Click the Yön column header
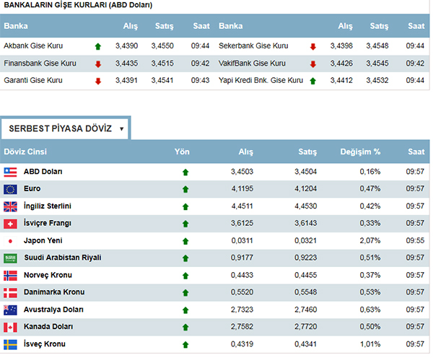Viewport: 433px width, 363px height. pyautogui.click(x=182, y=152)
